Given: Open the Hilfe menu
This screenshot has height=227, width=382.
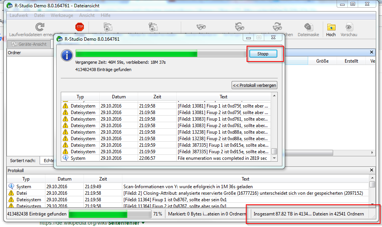Looking at the screenshot, I should 105,15.
